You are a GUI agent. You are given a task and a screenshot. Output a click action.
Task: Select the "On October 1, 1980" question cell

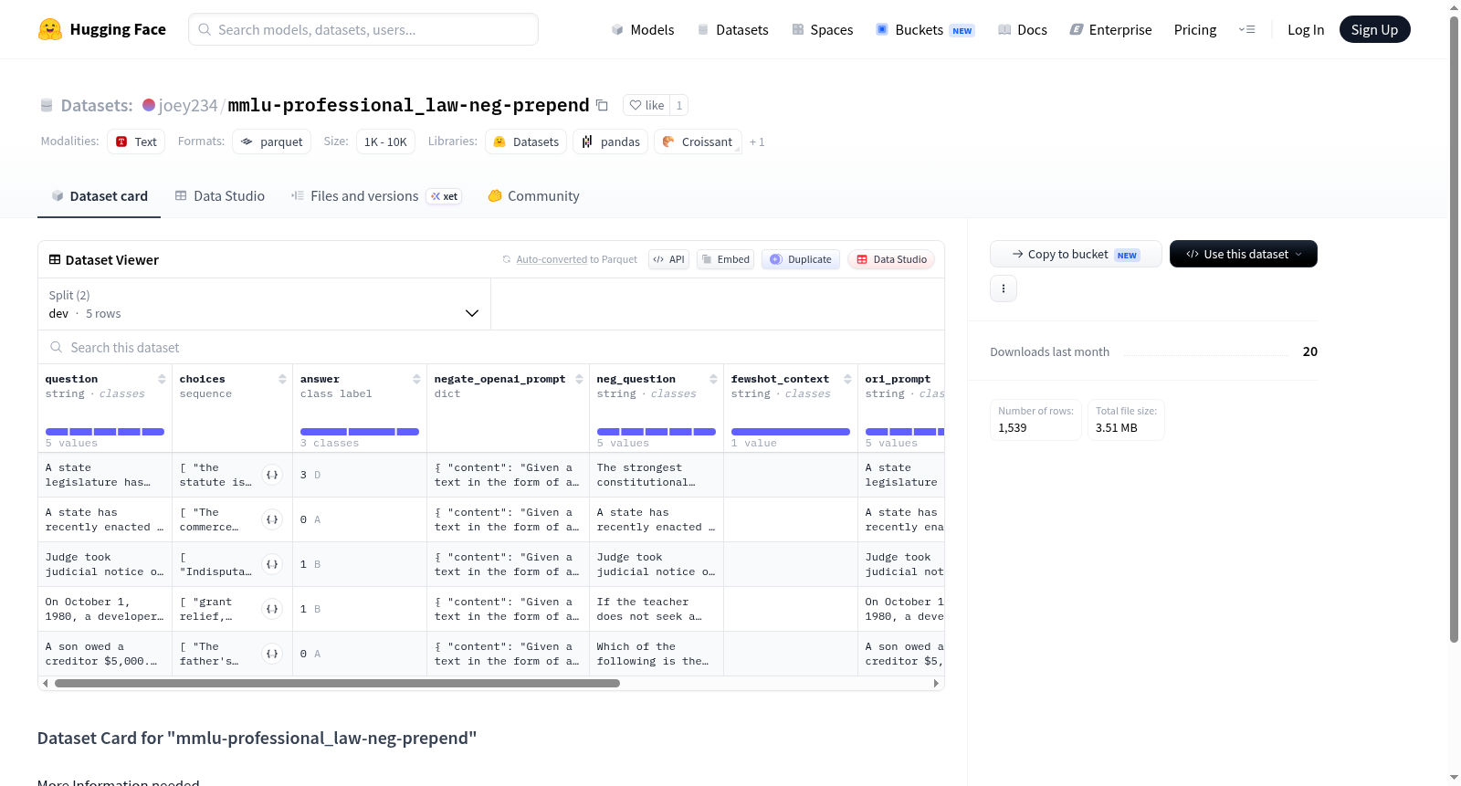(105, 609)
